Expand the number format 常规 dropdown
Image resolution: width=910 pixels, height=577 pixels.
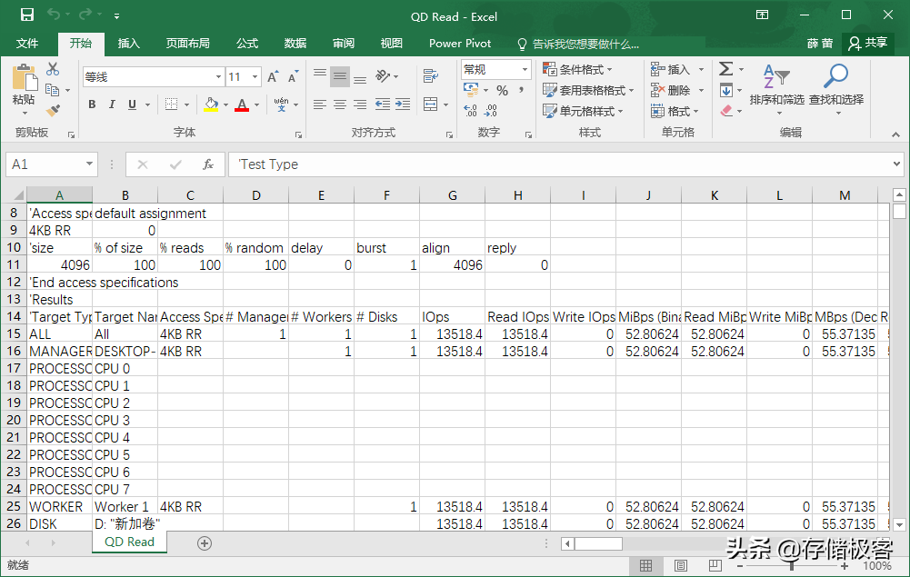[525, 70]
